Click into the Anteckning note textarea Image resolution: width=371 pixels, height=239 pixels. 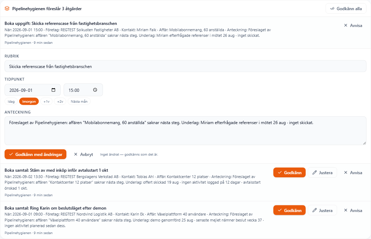(x=185, y=131)
